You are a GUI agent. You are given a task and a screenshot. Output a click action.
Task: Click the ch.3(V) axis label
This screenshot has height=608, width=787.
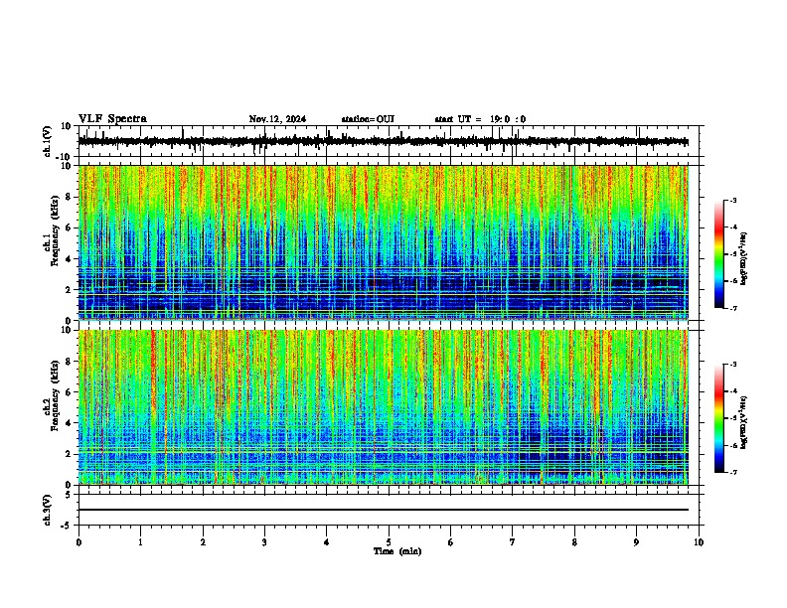pos(48,510)
